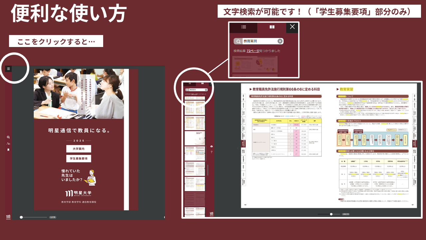
Task: Clear the 教育実習 search text
Action: pyautogui.click(x=280, y=41)
